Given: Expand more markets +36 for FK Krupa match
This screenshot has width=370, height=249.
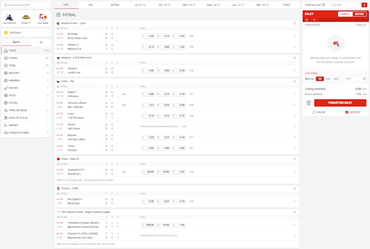Looking at the screenshot, I should 191,36.
